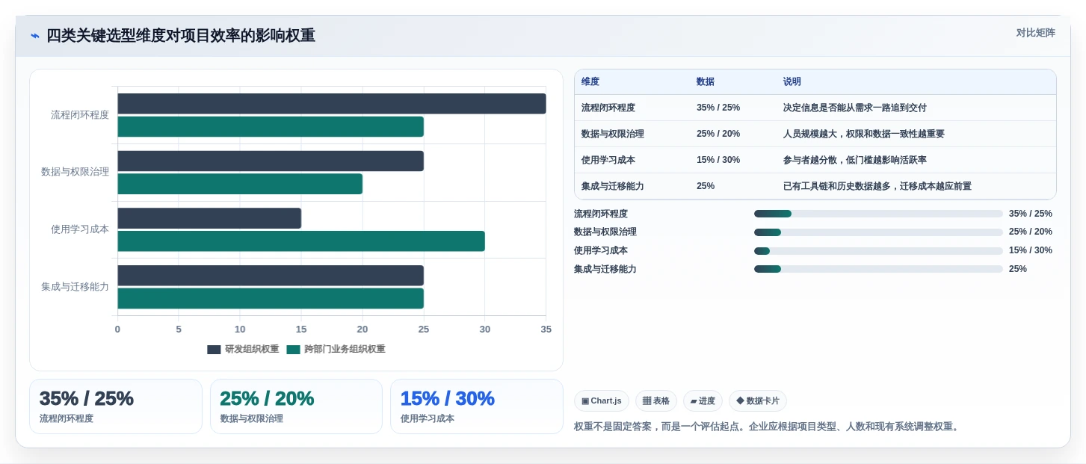The height and width of the screenshot is (464, 1086).
Task: Click the 流程闭环程度 dark chart bar
Action: [x=332, y=104]
